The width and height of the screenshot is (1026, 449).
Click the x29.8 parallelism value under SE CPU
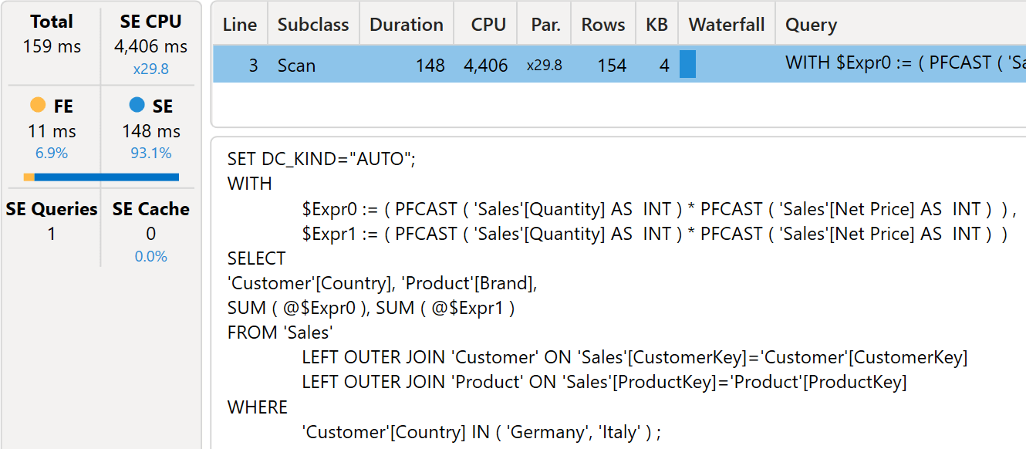pos(150,69)
